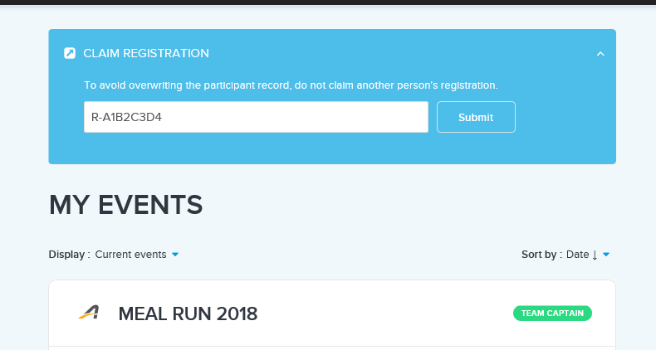
Task: Click the Meal Run 2018 event logo
Action: (89, 313)
